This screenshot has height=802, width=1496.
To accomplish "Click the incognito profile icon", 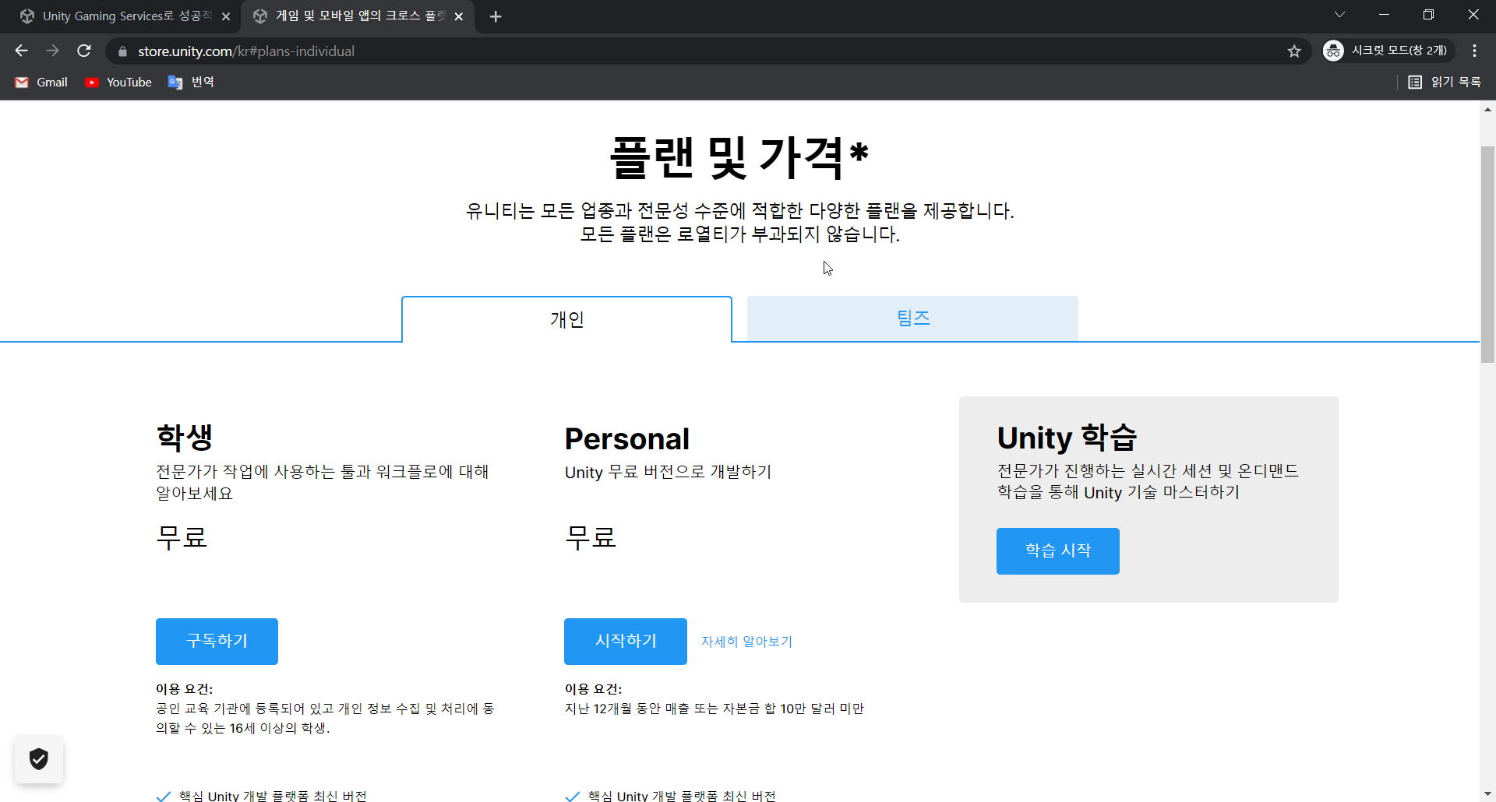I will point(1333,51).
